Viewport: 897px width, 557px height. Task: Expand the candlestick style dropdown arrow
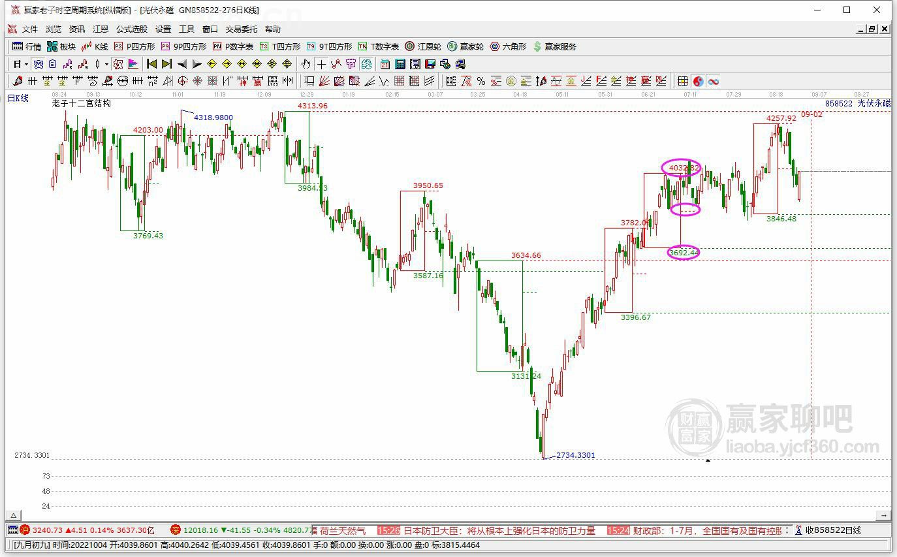106,64
